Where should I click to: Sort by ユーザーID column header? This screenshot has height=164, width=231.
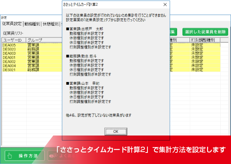14,40
